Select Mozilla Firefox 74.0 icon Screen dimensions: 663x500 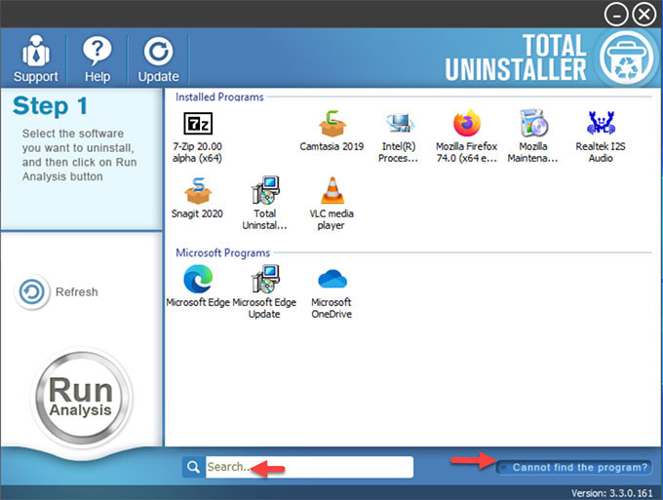click(467, 124)
